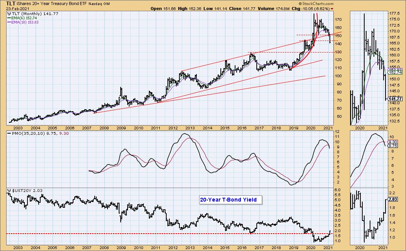Open the ©StockCharts.com attribution text
Image resolution: width=406 pixels, height=251 pixels.
(x=316, y=3)
